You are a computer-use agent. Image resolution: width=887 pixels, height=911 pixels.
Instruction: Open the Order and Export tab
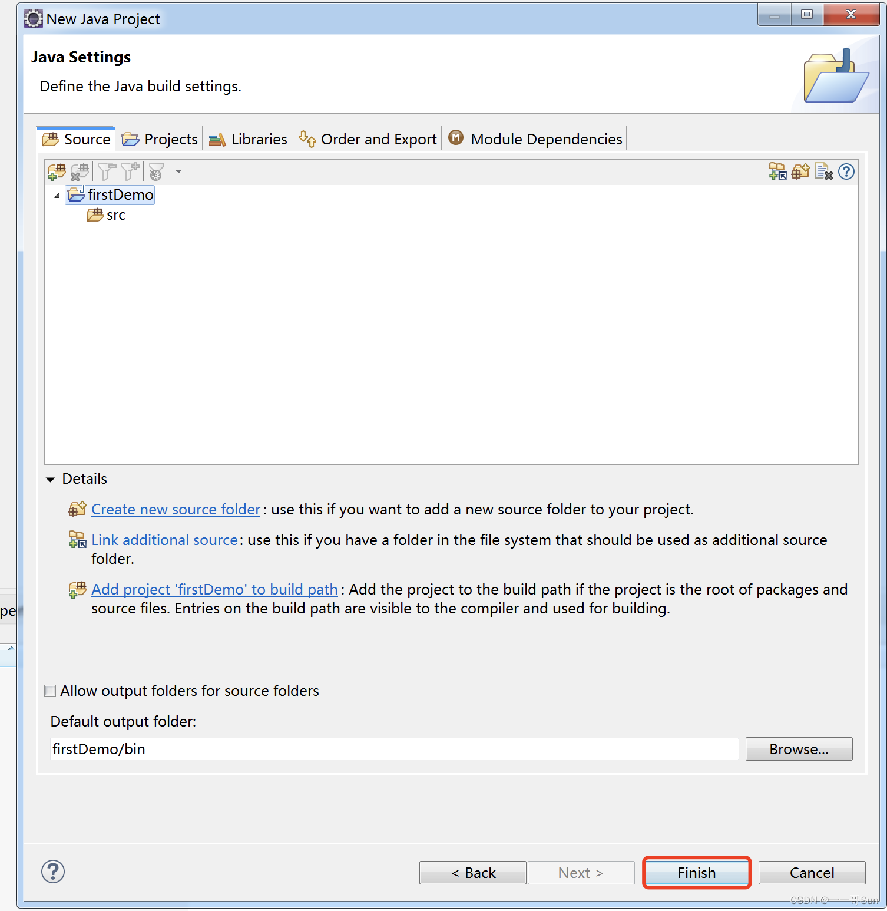[368, 139]
